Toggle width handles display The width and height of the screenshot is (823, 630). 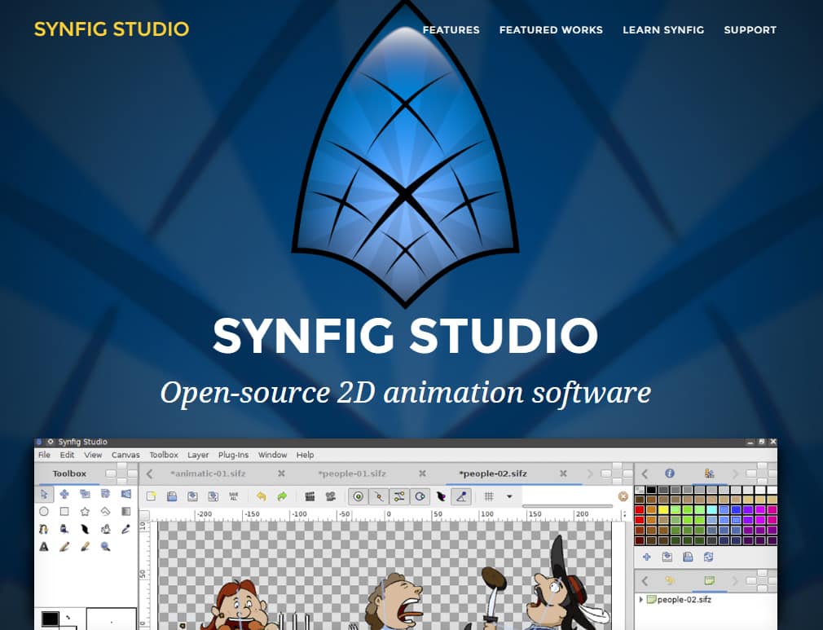click(x=440, y=496)
